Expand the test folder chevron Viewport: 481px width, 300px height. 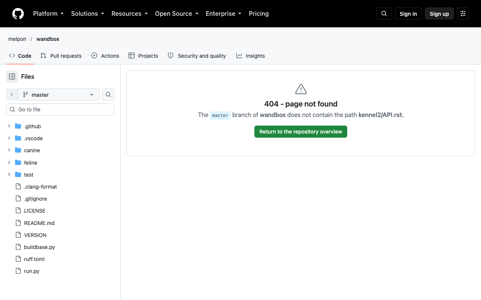(9, 175)
